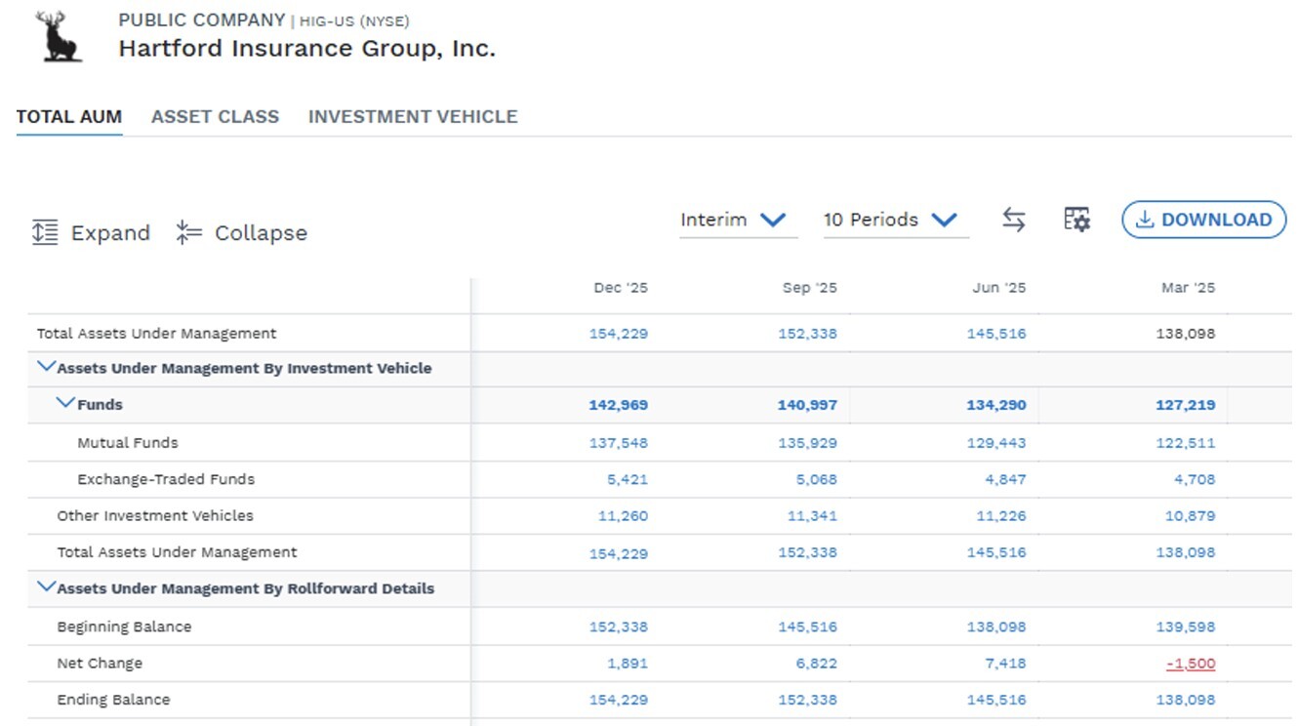Click the DOWNLOAD button
Screen dimensions: 1298x726
[x=1204, y=220]
